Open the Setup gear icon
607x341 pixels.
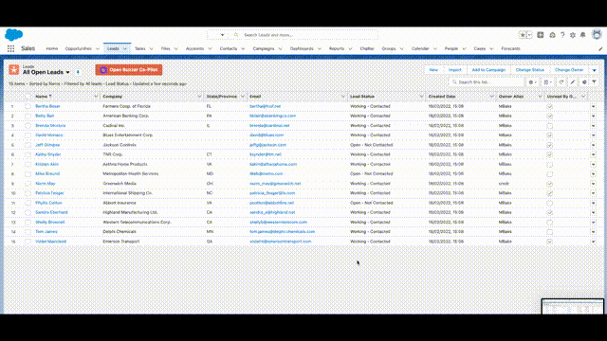point(573,35)
